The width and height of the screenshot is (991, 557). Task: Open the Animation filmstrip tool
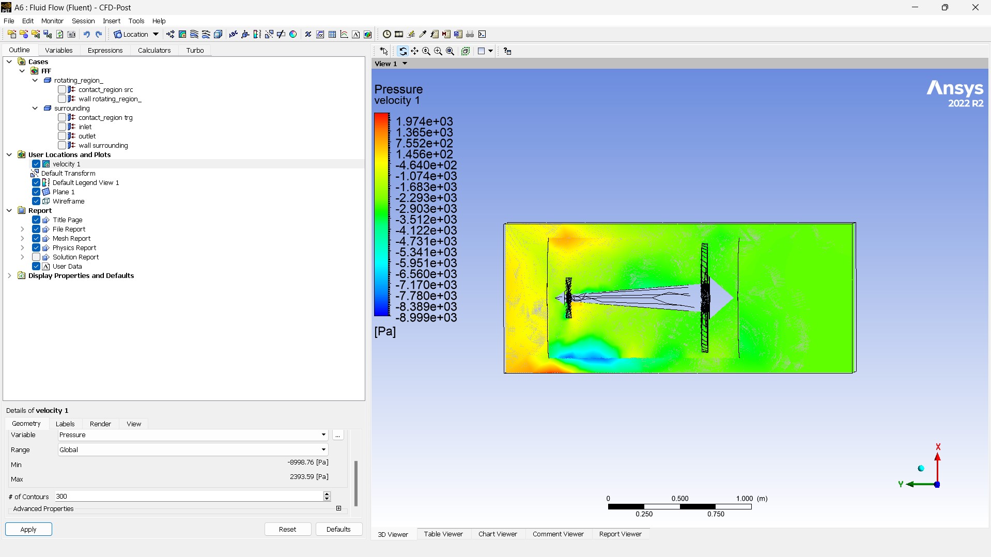click(399, 34)
